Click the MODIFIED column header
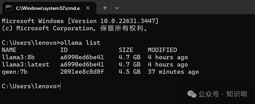Viewport: 255px width, 104px height. tap(162, 50)
